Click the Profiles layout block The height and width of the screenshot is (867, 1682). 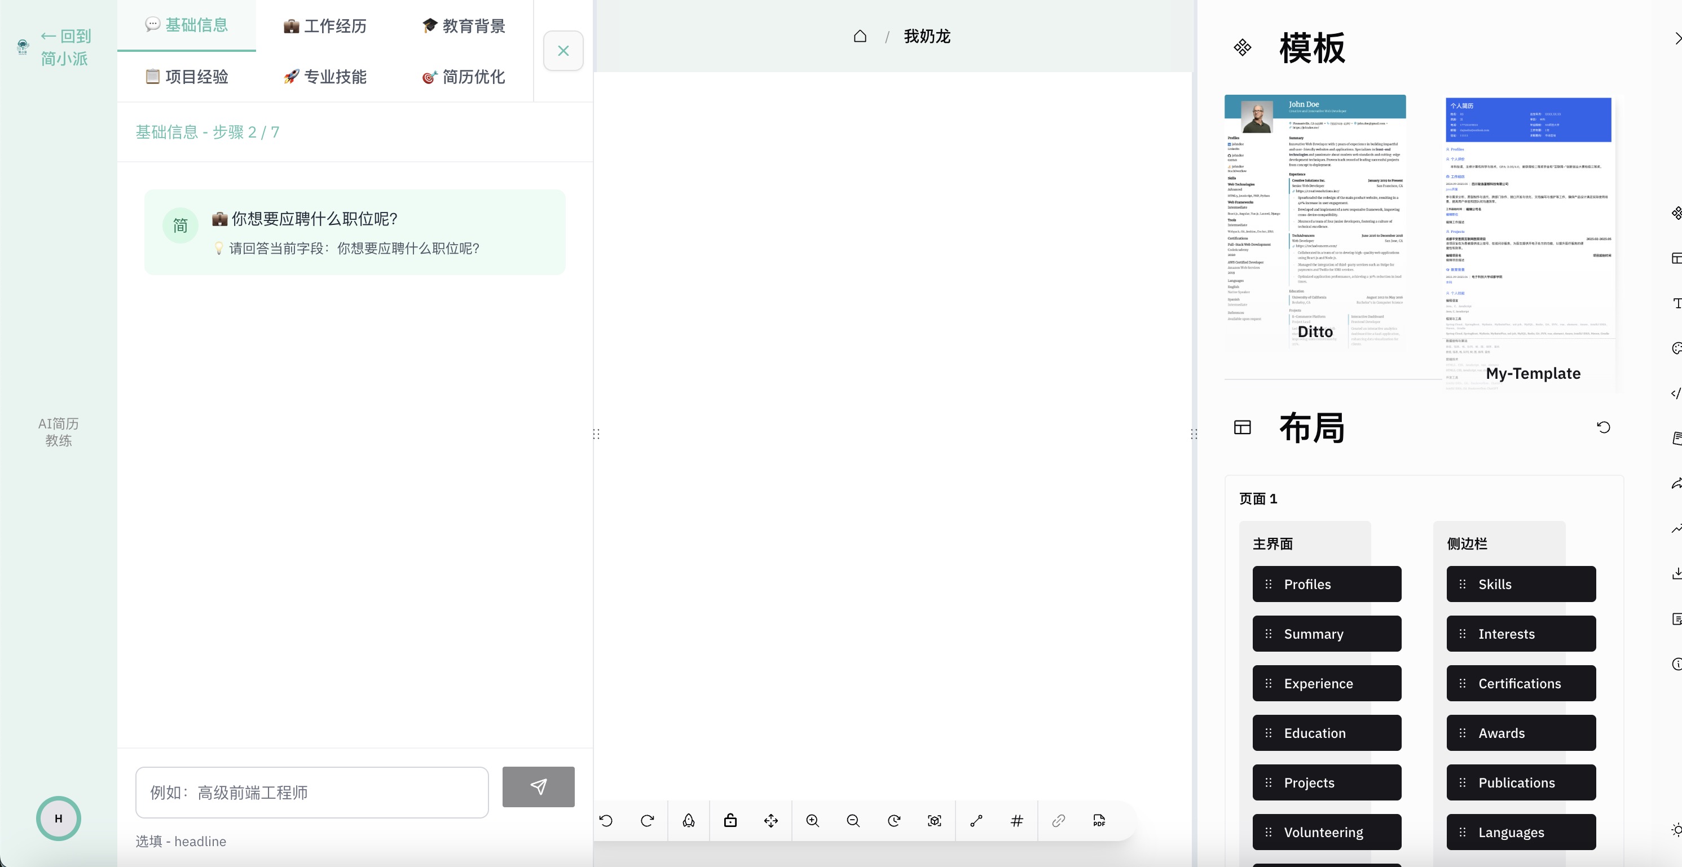(x=1327, y=584)
